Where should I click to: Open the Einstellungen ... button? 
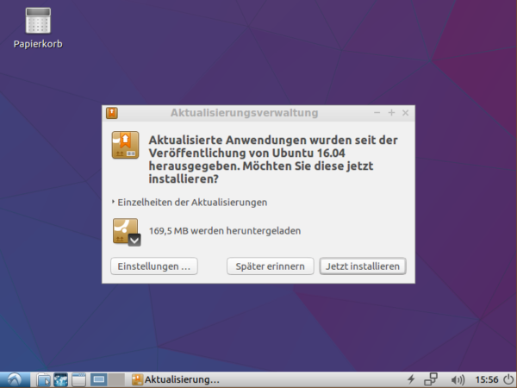pos(154,266)
